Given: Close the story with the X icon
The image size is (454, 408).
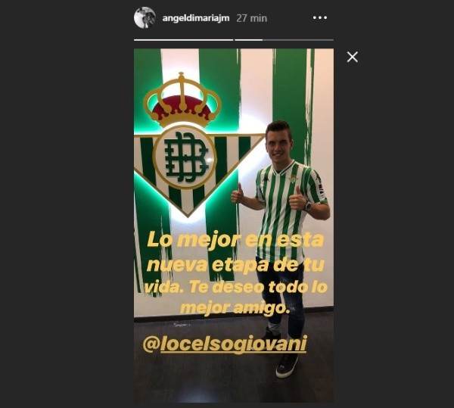Looking at the screenshot, I should pyautogui.click(x=353, y=57).
